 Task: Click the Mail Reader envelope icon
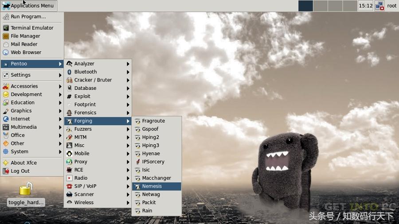point(6,44)
